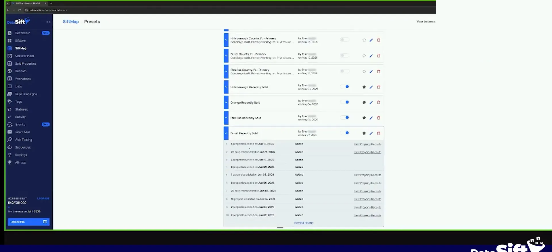Click the Upload File button
Image resolution: width=552 pixels, height=252 pixels.
29,222
